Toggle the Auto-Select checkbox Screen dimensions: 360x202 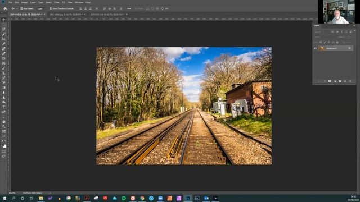click(21, 8)
